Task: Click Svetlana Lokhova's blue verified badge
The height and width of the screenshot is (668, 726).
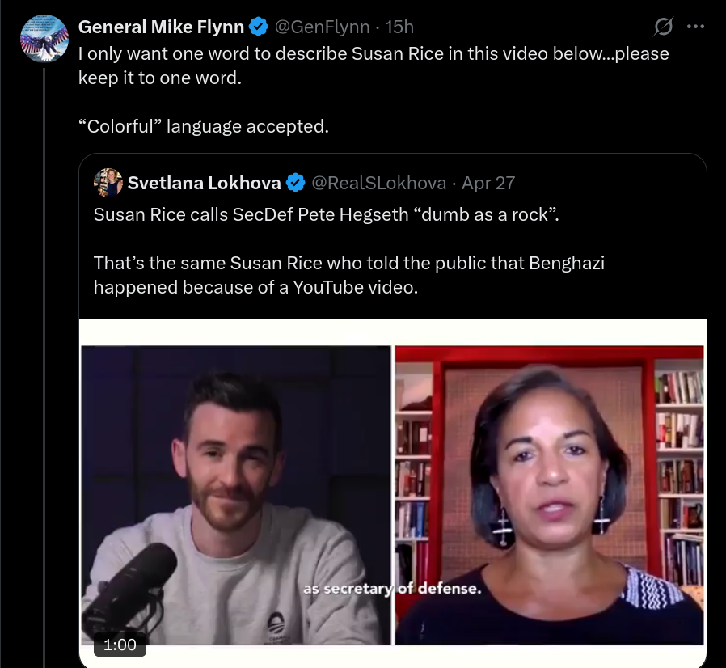Action: [295, 183]
